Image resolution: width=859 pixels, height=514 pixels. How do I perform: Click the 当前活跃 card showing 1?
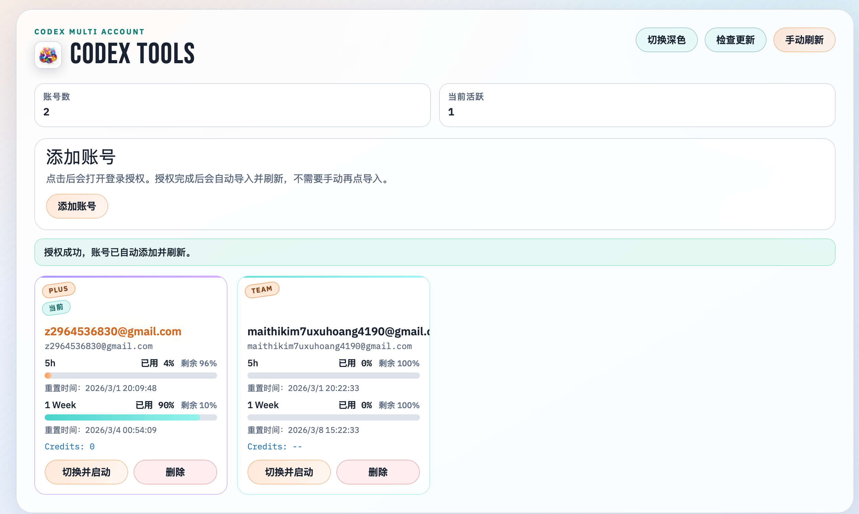coord(637,105)
